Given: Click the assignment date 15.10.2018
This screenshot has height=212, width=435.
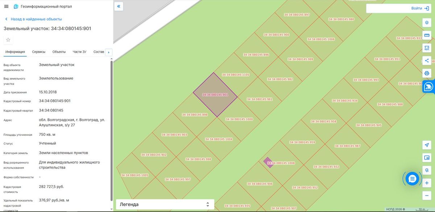Looking at the screenshot, I should pos(48,92).
